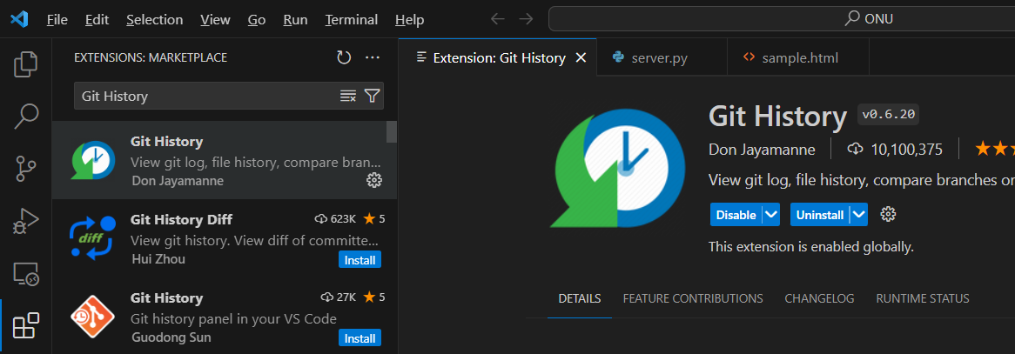
Task: Click the Hui Zhou publisher name
Action: click(158, 259)
